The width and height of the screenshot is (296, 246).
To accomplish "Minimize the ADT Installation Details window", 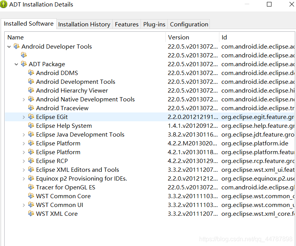I will point(247,4).
